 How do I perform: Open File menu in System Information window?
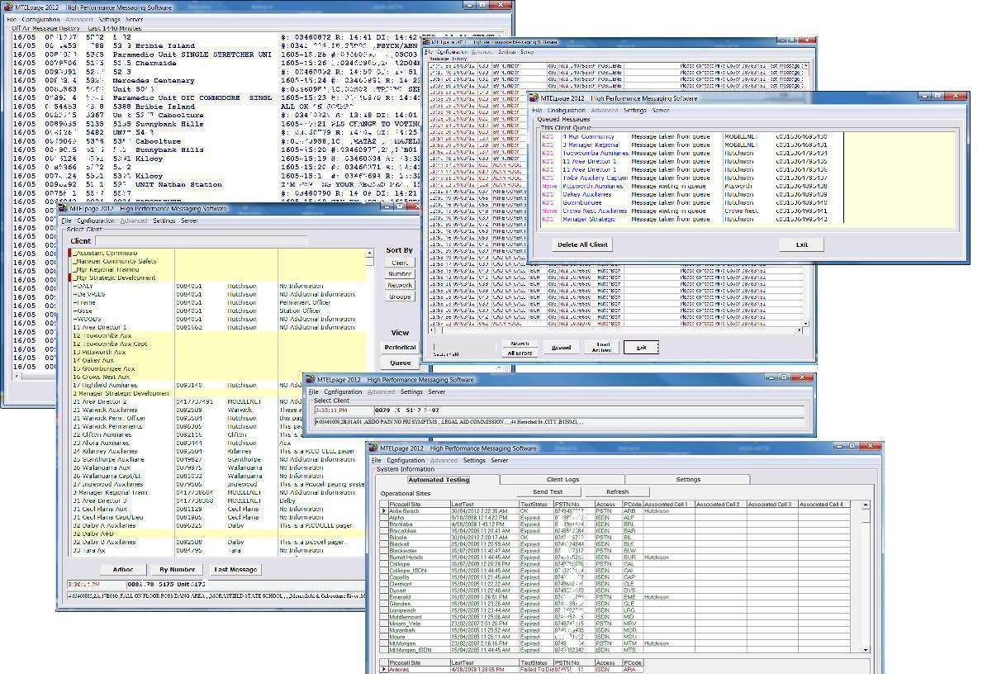point(376,460)
